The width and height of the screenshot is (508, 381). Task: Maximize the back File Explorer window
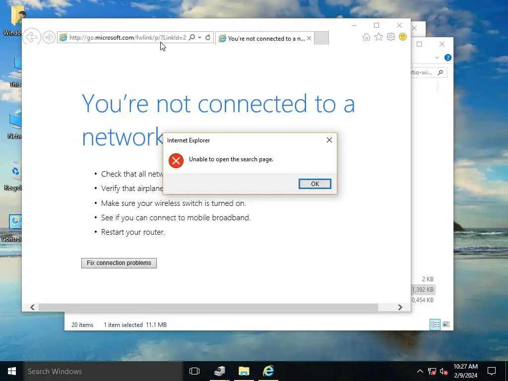pyautogui.click(x=419, y=44)
